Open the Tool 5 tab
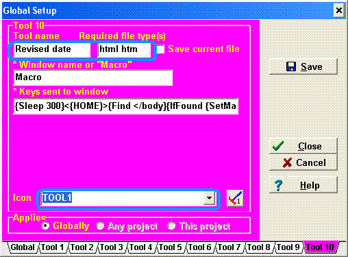 [x=171, y=247]
